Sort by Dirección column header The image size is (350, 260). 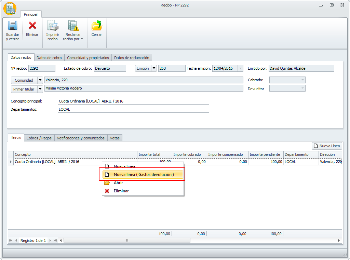pos(330,154)
